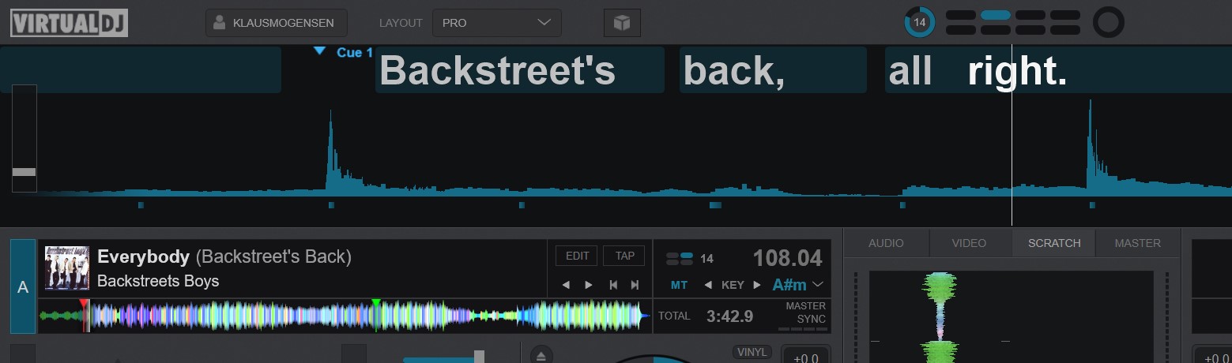Shift the beat grid right with small arrow
This screenshot has width=1232, height=363.
(x=589, y=285)
